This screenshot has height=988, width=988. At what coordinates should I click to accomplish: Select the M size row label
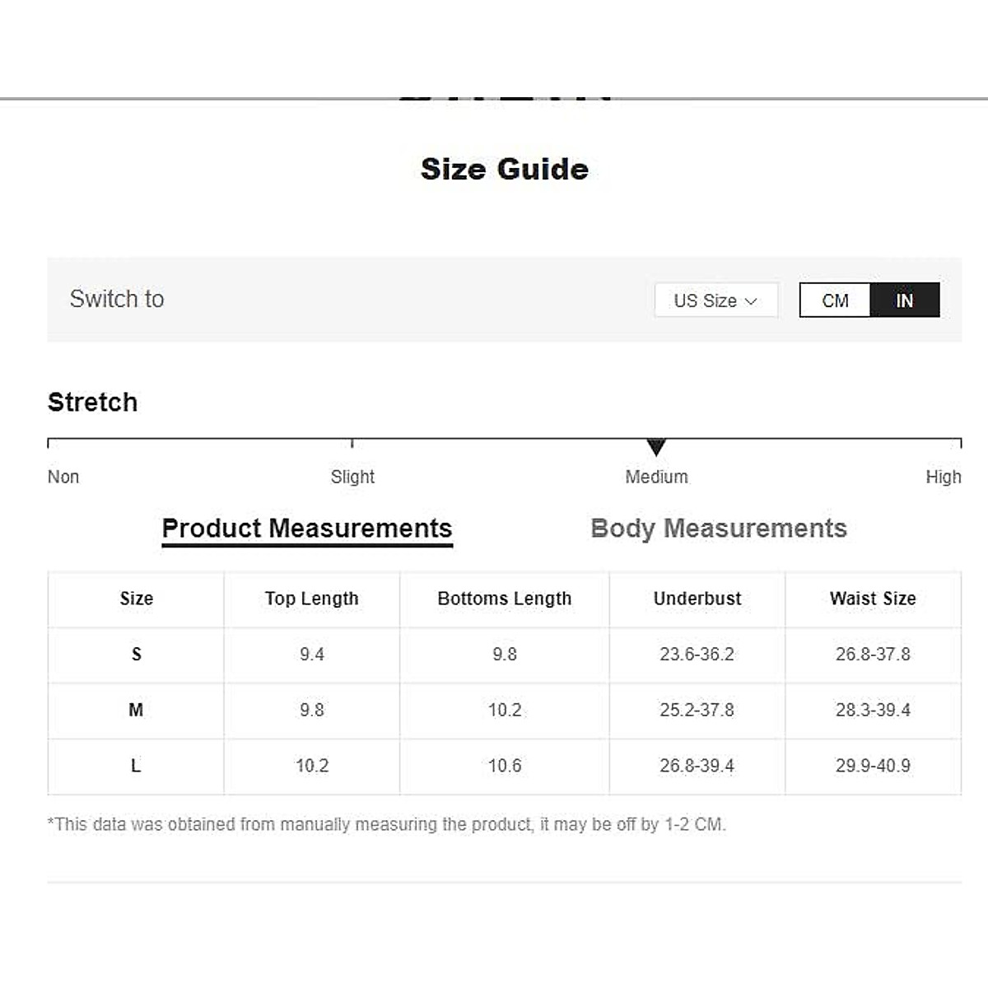[137, 710]
